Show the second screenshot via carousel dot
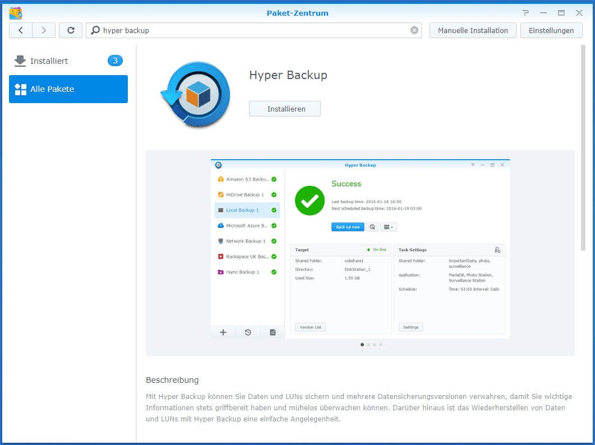The height and width of the screenshot is (445, 595). (x=368, y=345)
